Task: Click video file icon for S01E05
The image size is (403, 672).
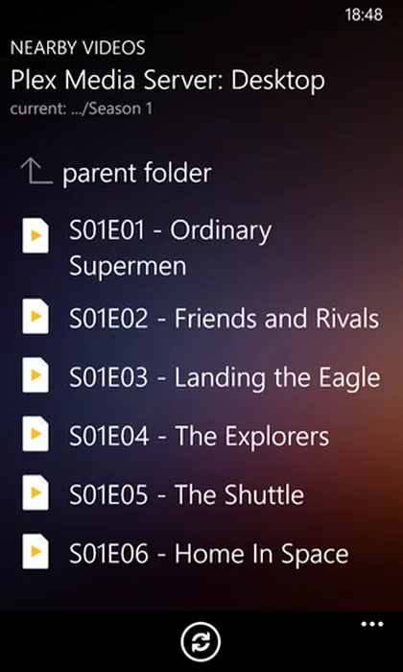Action: coord(36,492)
